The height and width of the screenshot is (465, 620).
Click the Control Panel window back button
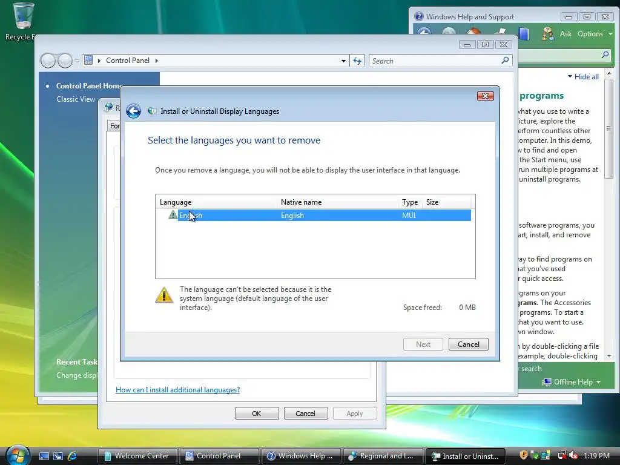click(48, 61)
